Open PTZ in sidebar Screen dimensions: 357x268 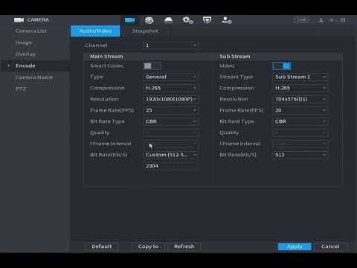coord(21,89)
